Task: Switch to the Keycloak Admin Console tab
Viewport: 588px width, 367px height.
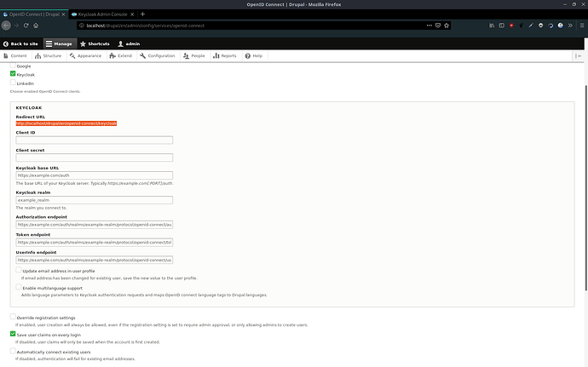Action: 102,14
